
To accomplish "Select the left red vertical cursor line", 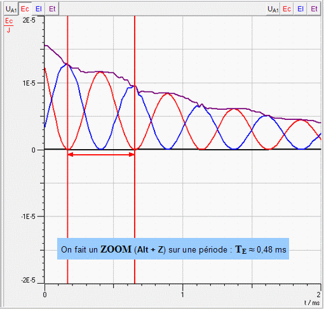I will click(67, 150).
